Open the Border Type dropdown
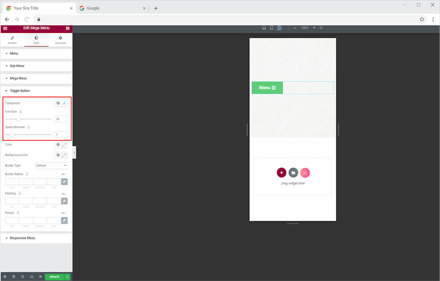The width and height of the screenshot is (440, 281). (51, 166)
